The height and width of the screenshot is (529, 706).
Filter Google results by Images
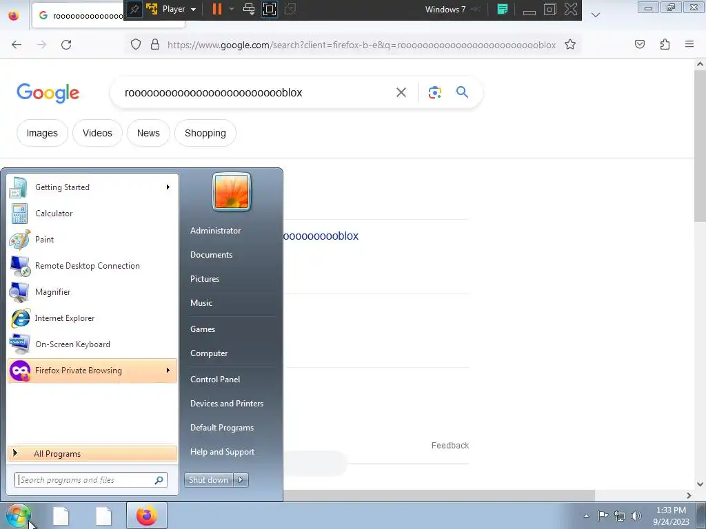pyautogui.click(x=42, y=133)
